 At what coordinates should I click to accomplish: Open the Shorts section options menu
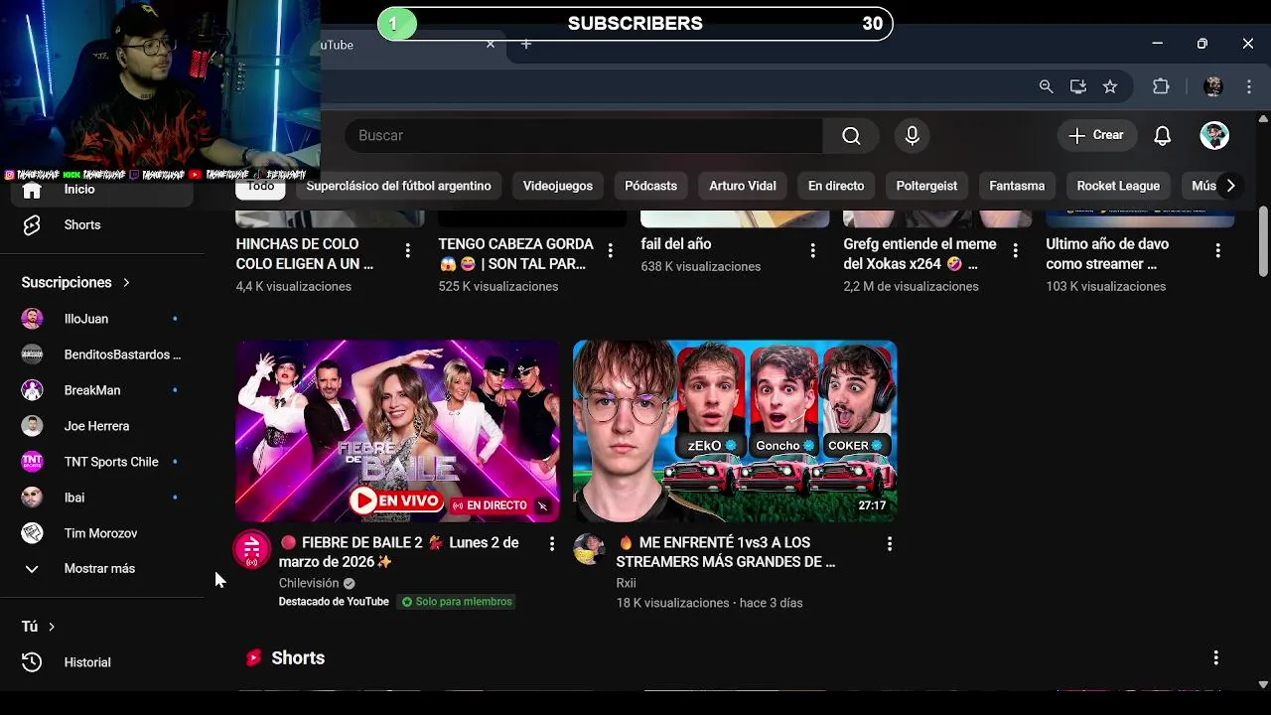(x=1215, y=657)
